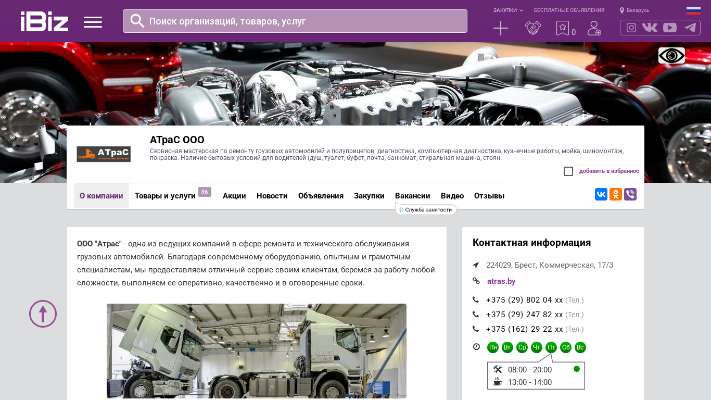
Task: Click the scroll-to-top arrow button
Action: [x=43, y=314]
